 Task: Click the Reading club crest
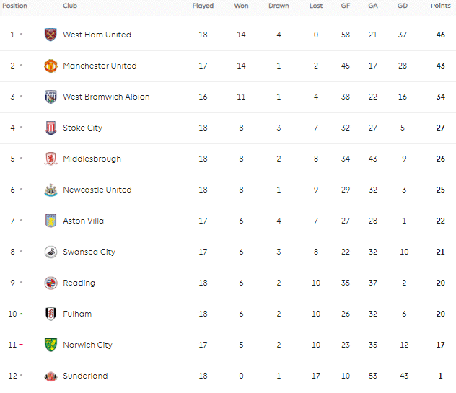51,283
